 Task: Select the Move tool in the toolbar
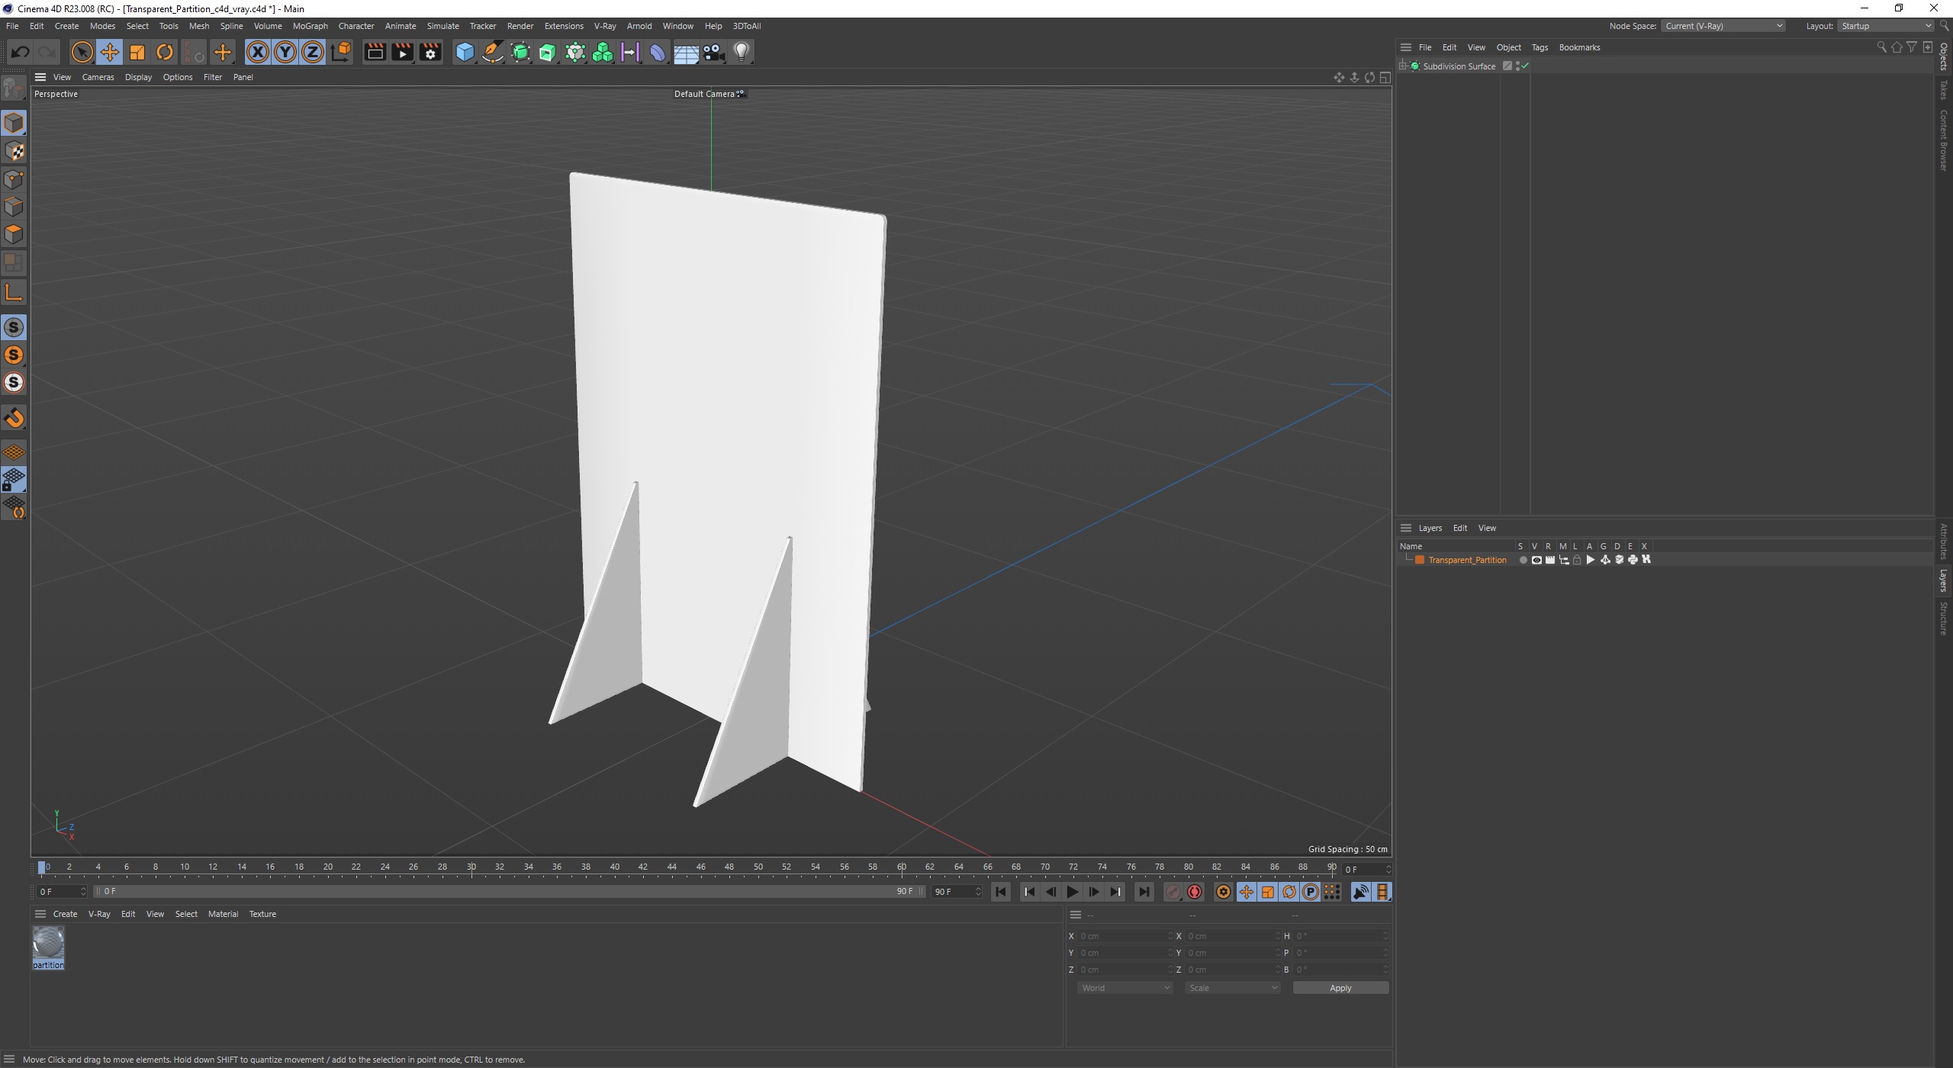point(109,52)
